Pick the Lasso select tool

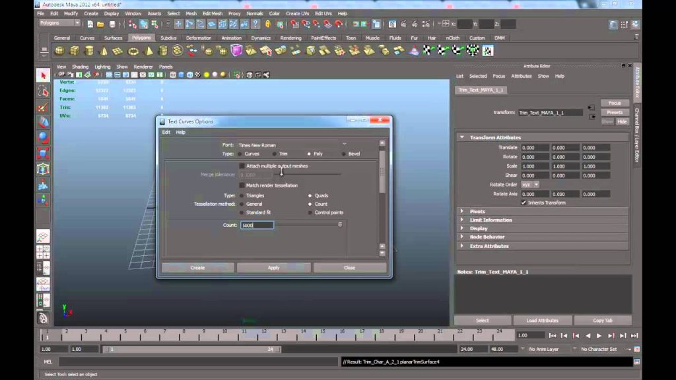pyautogui.click(x=43, y=91)
